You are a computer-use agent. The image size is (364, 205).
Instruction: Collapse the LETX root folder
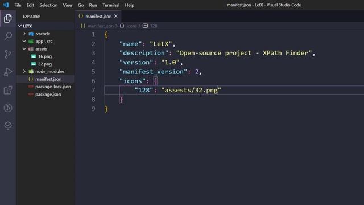[x=20, y=26]
